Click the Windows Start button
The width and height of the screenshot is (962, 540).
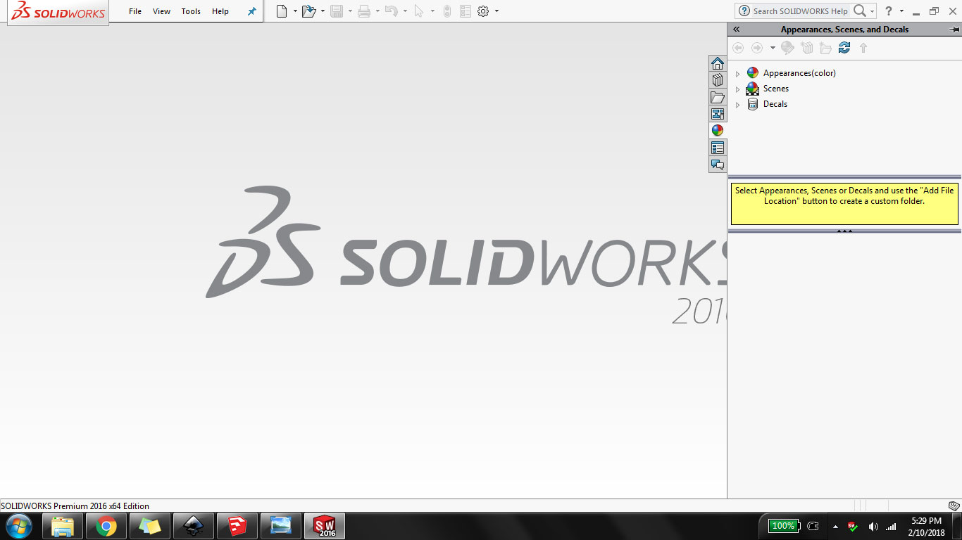tap(18, 526)
